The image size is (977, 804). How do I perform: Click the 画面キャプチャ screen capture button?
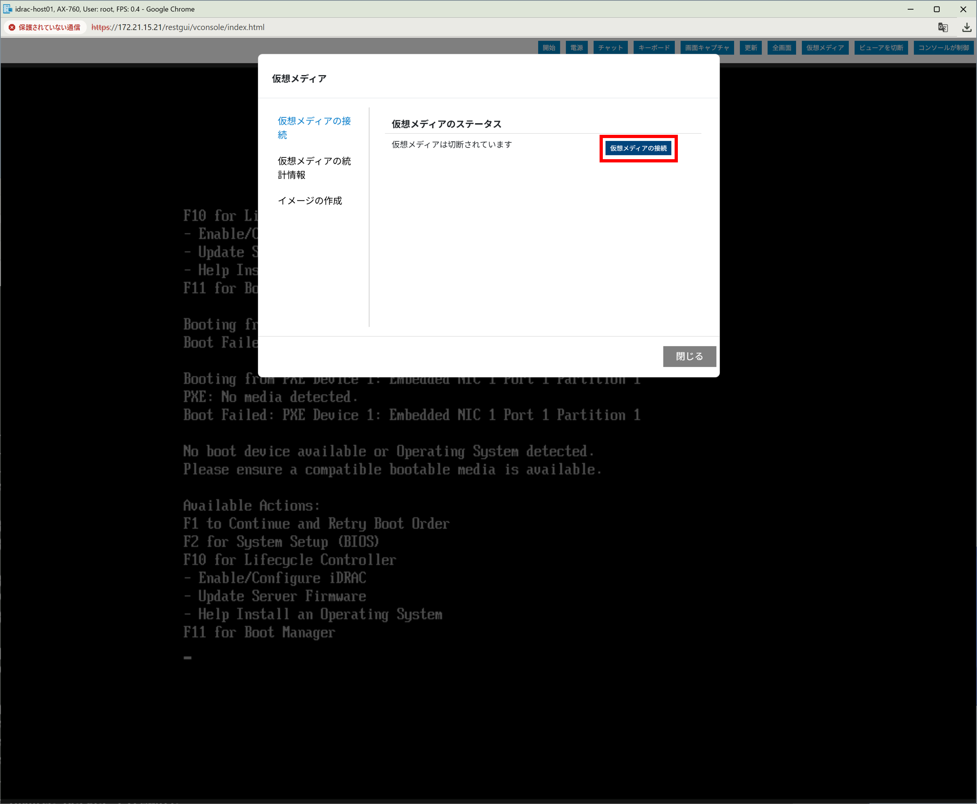pos(706,48)
